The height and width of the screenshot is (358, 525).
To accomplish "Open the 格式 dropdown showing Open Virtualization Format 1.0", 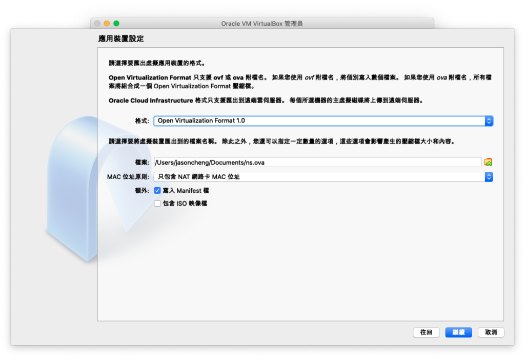I will tap(323, 121).
